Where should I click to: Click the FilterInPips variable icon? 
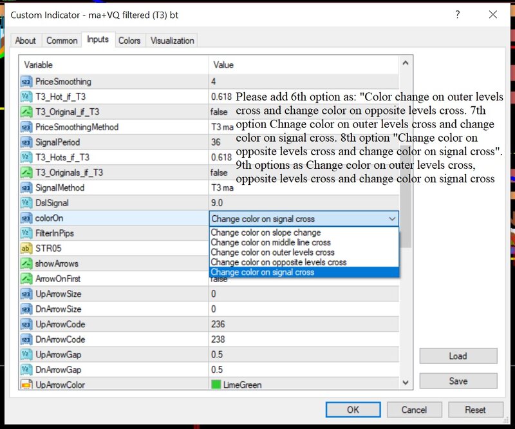click(26, 233)
